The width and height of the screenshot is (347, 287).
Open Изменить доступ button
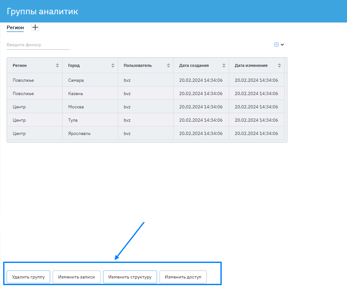tap(183, 277)
